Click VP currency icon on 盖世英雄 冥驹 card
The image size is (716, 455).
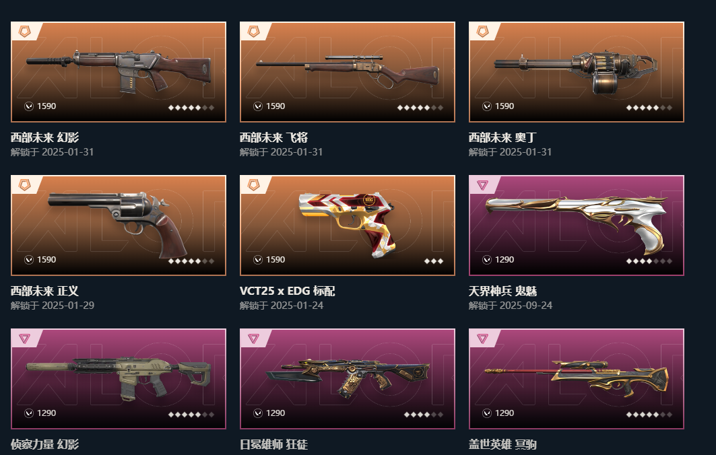(487, 413)
